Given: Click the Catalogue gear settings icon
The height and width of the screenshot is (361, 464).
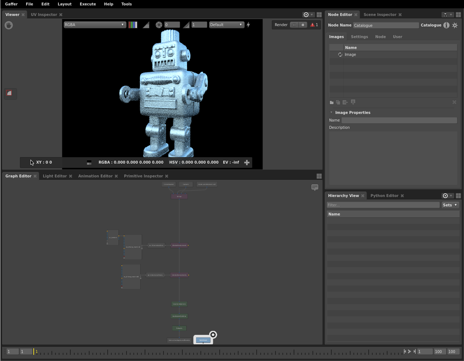Looking at the screenshot, I should (455, 25).
